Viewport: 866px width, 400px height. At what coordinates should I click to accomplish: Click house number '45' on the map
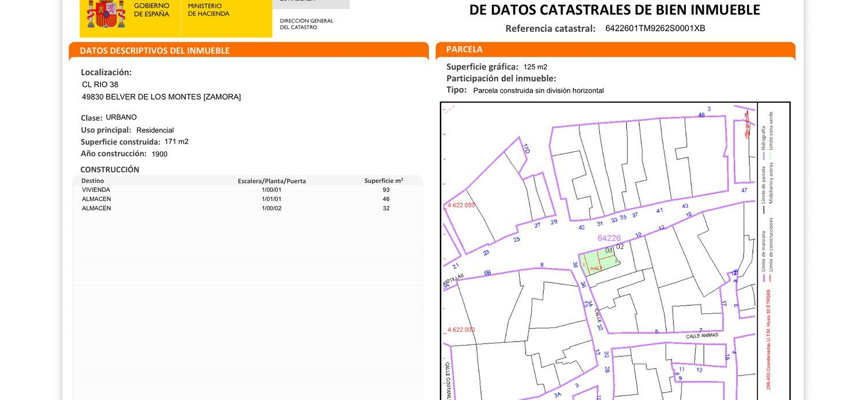(701, 115)
